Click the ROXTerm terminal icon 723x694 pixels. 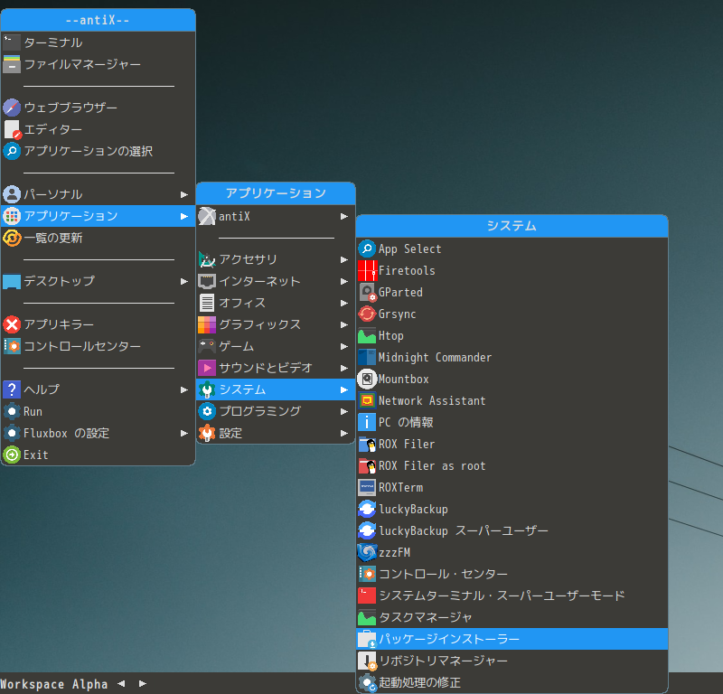(367, 487)
